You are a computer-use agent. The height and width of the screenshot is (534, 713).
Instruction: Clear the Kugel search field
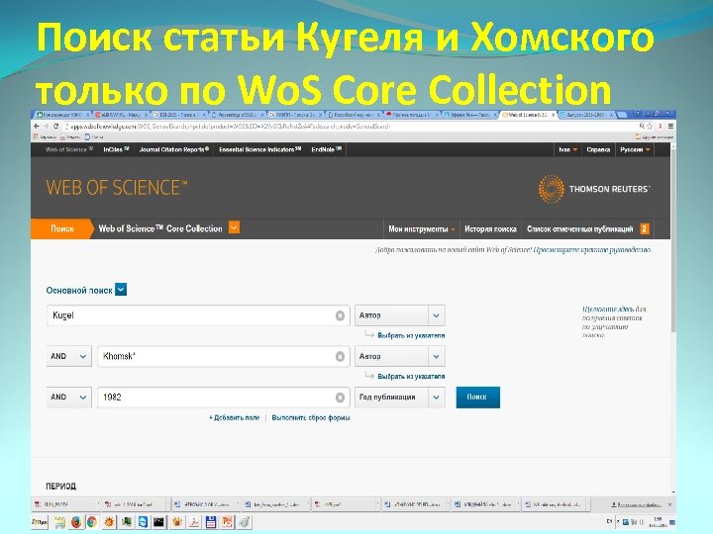(x=340, y=315)
